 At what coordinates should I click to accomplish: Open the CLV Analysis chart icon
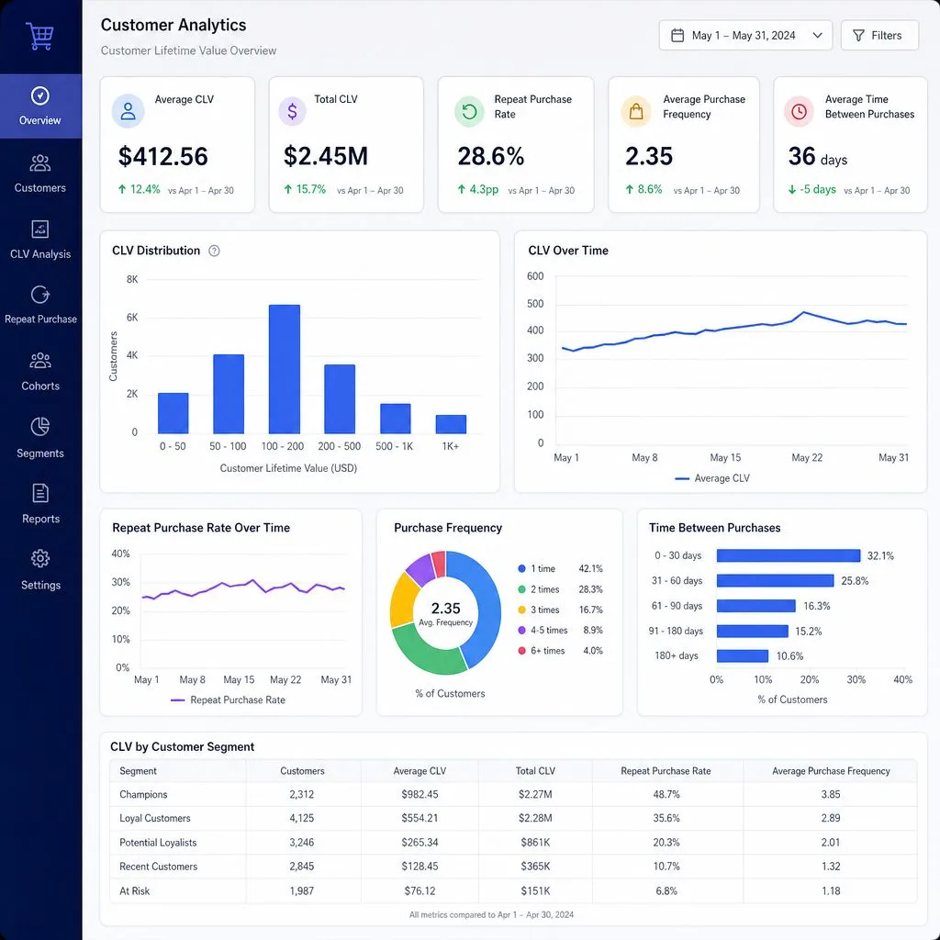40,229
